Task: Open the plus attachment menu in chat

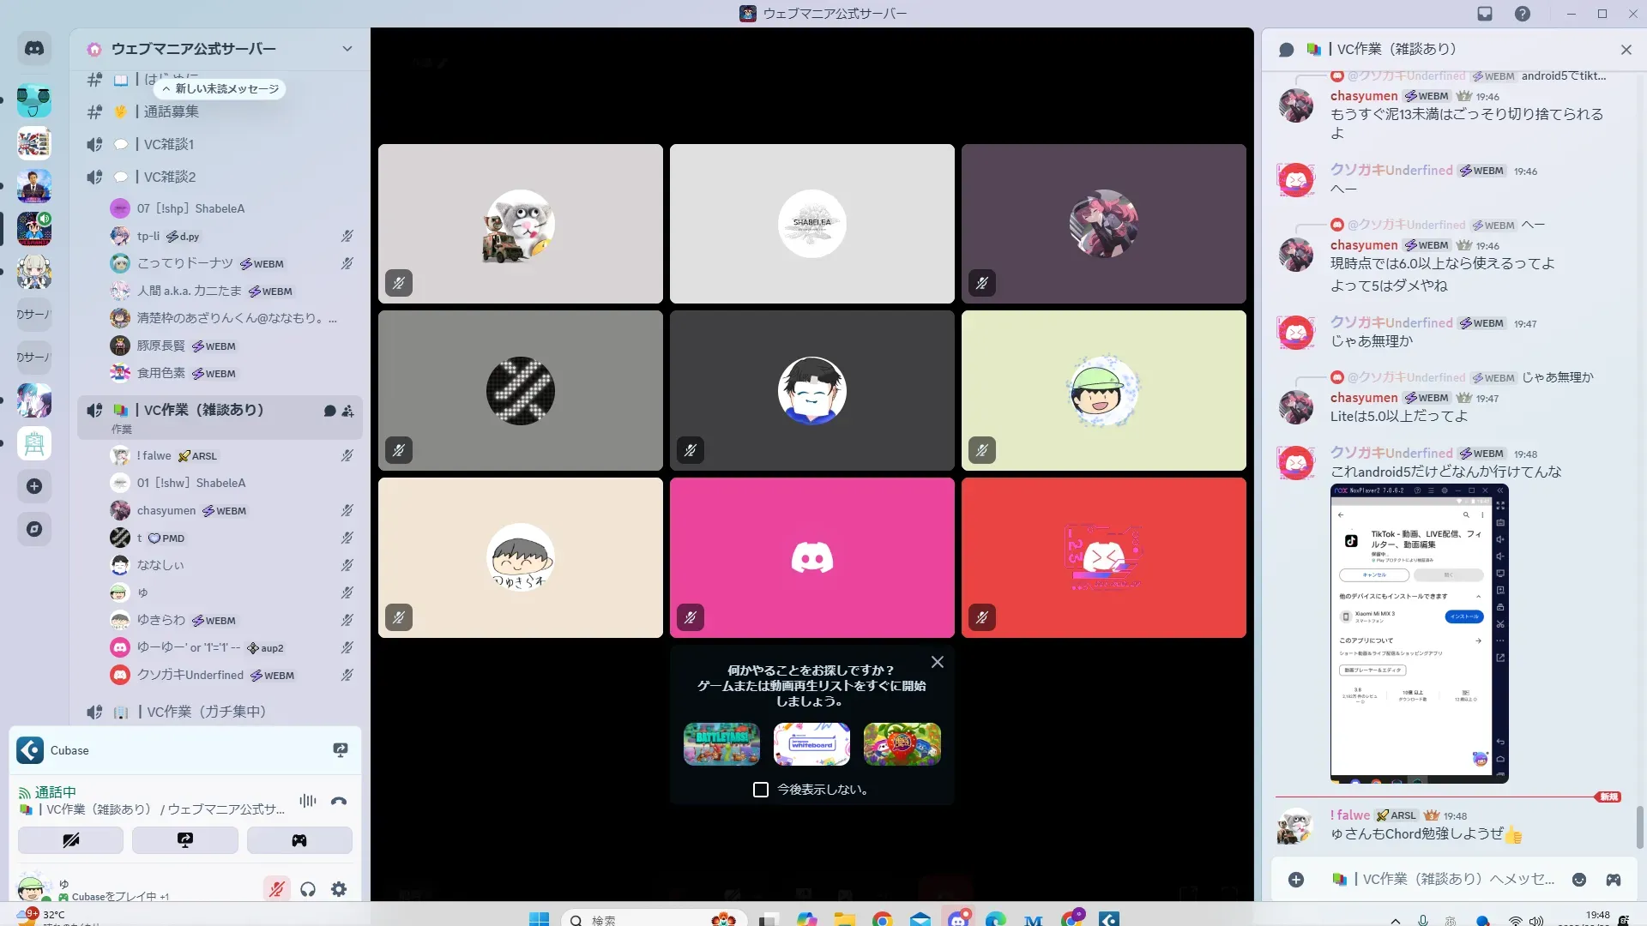Action: click(x=1296, y=880)
